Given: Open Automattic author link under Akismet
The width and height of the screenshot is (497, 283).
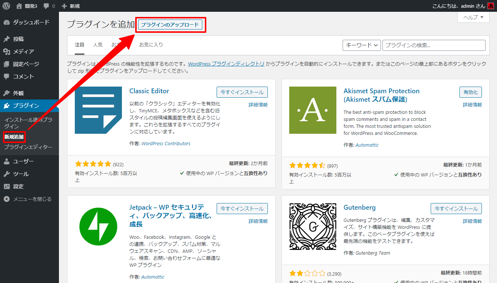Looking at the screenshot, I should 367,145.
